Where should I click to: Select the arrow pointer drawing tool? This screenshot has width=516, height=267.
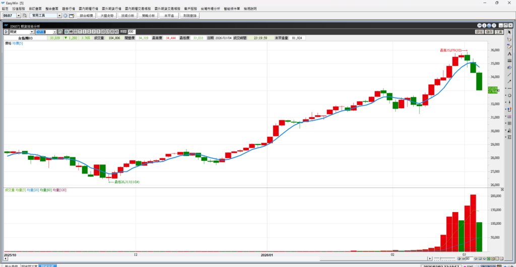[509, 32]
